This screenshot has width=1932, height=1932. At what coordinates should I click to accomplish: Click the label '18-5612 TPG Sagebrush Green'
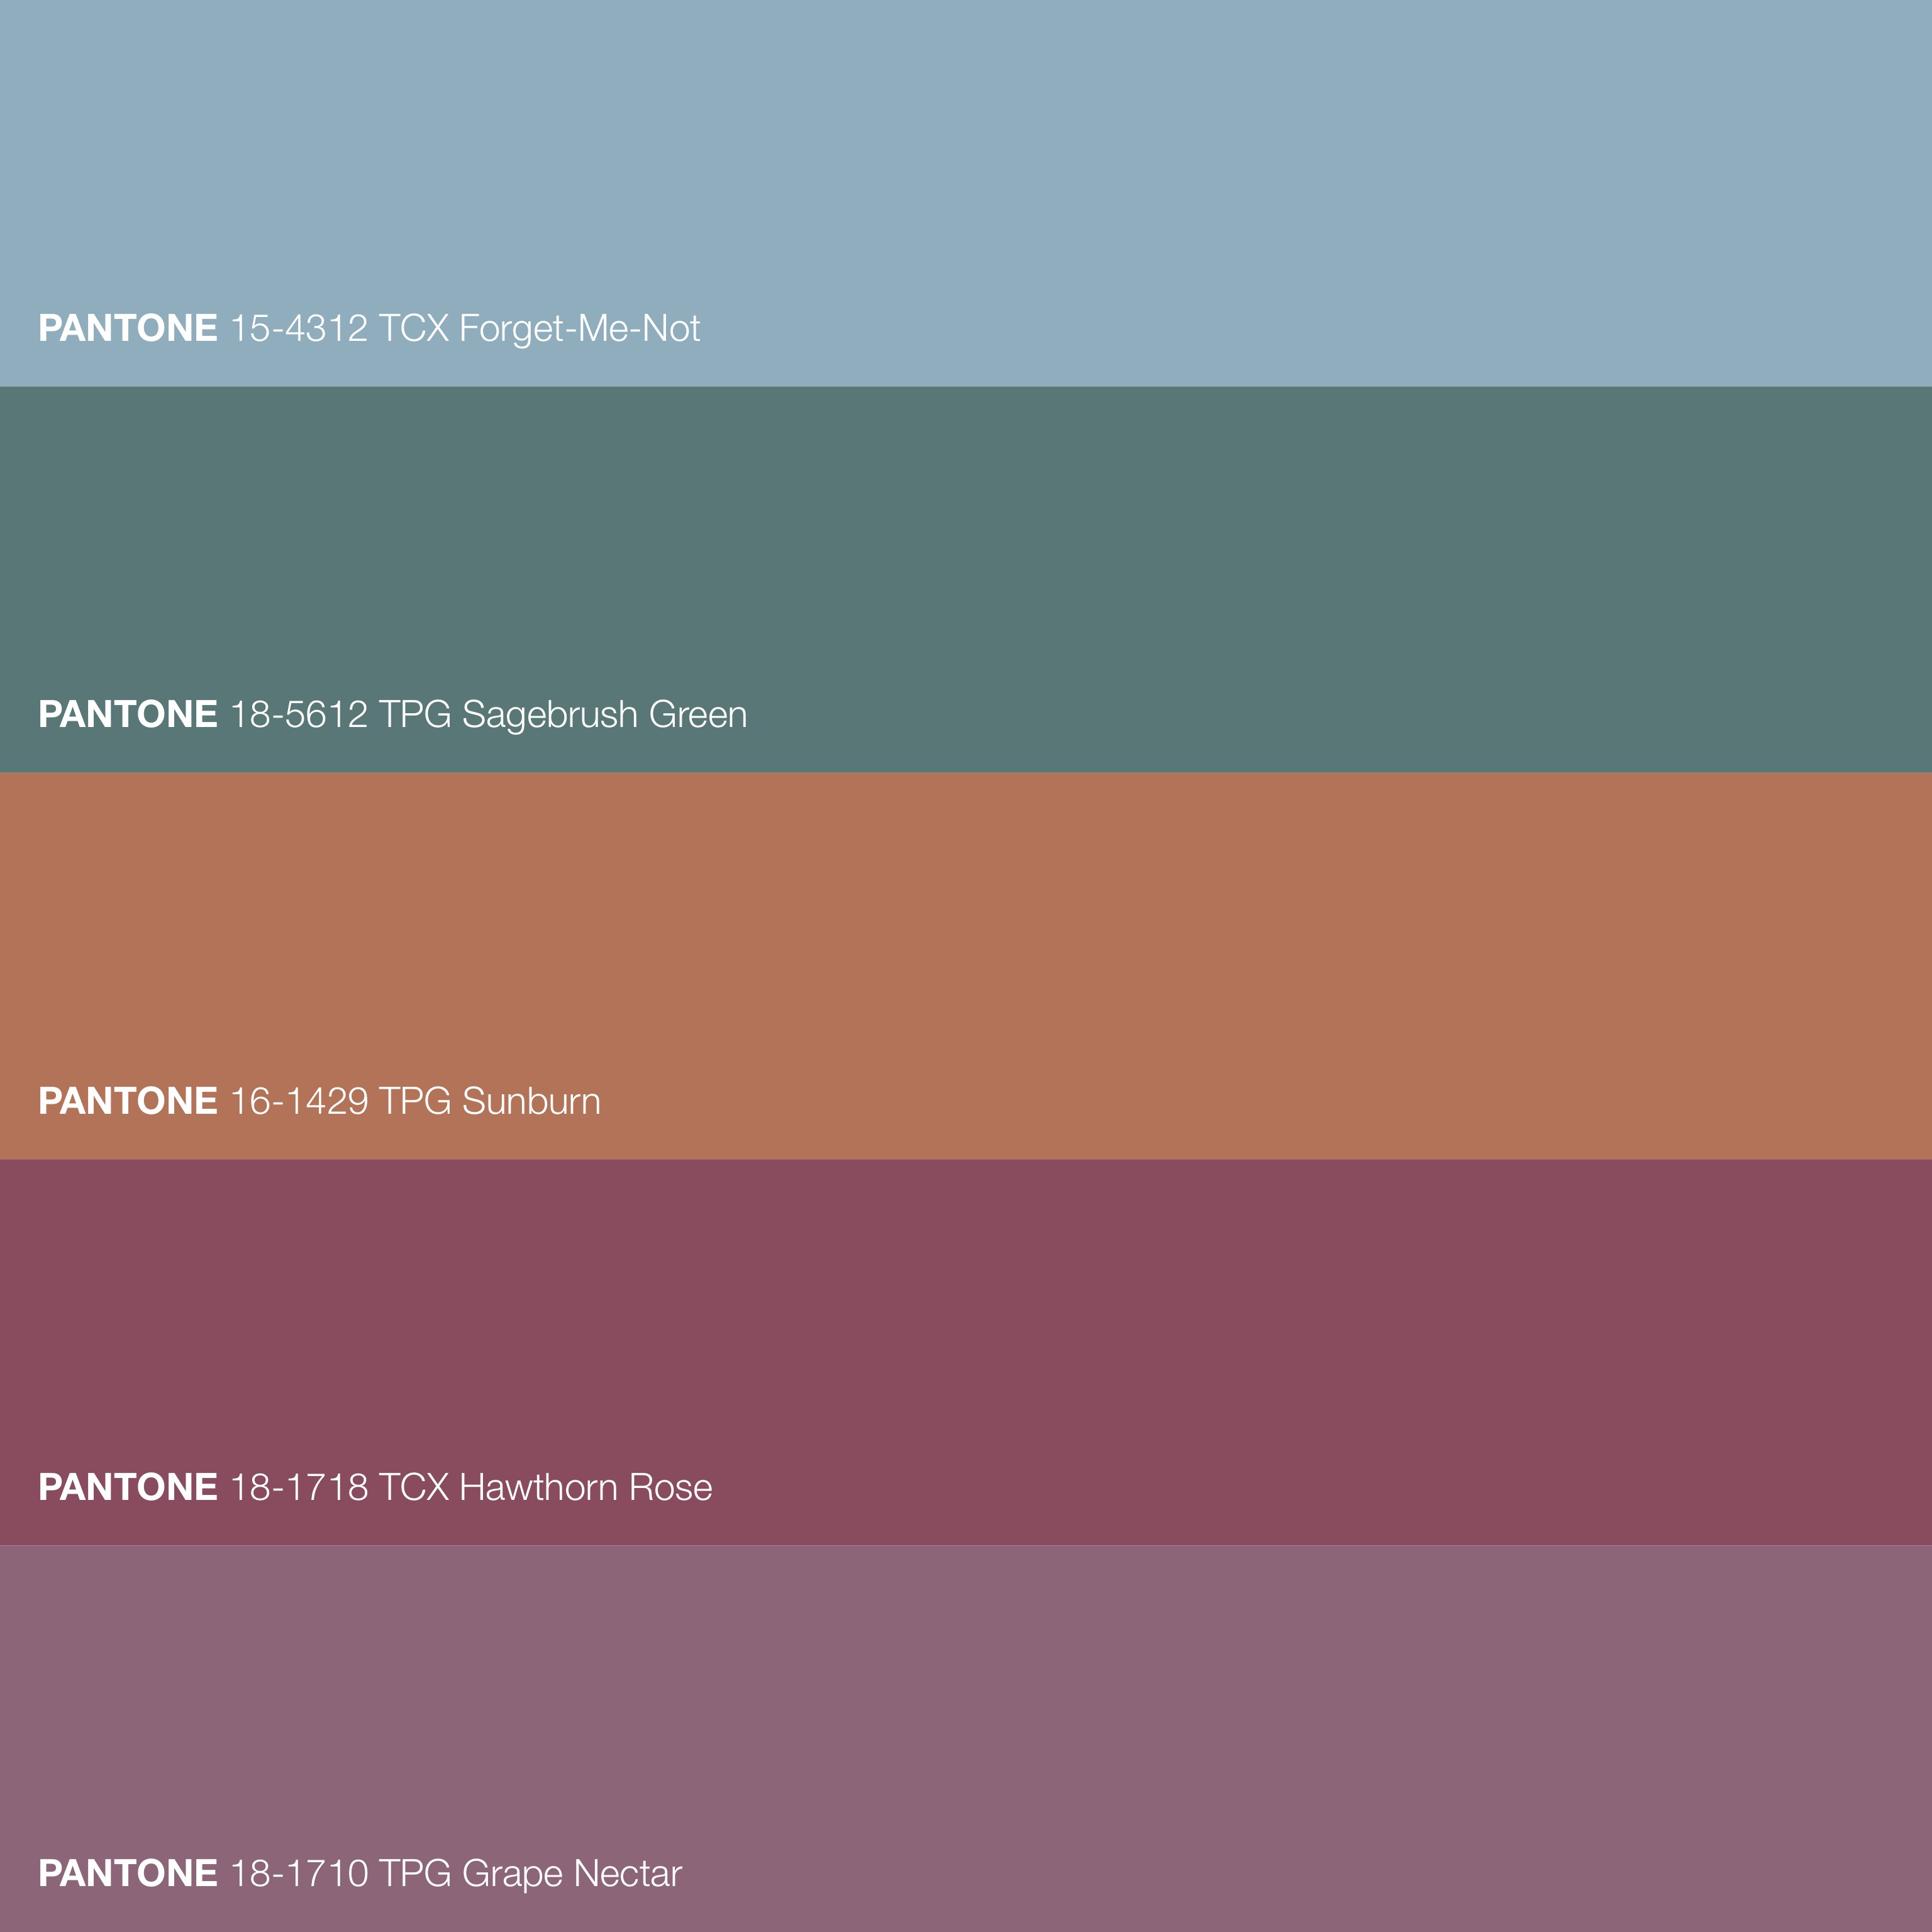pos(488,715)
